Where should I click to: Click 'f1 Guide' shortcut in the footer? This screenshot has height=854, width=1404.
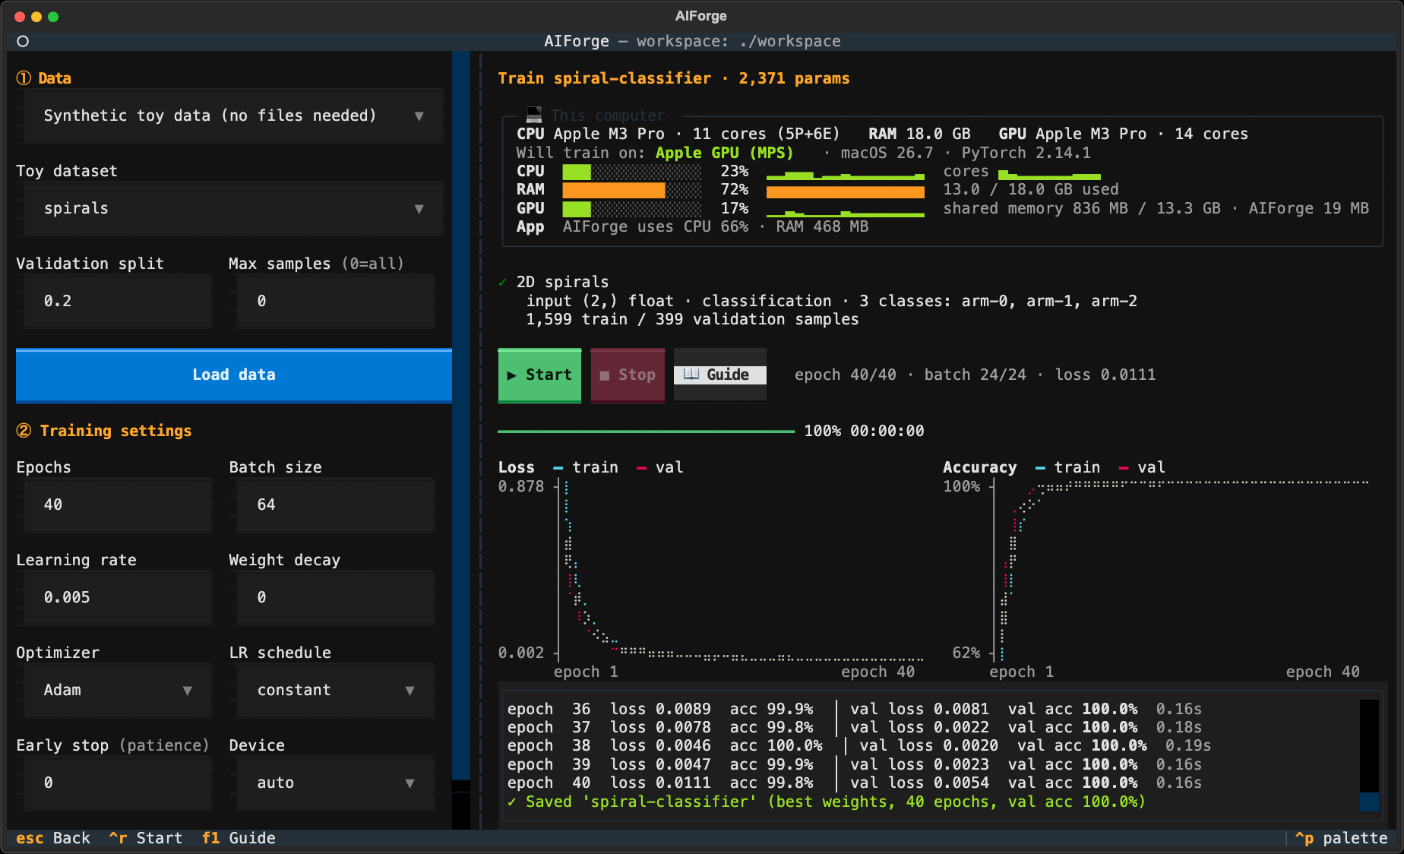click(239, 838)
